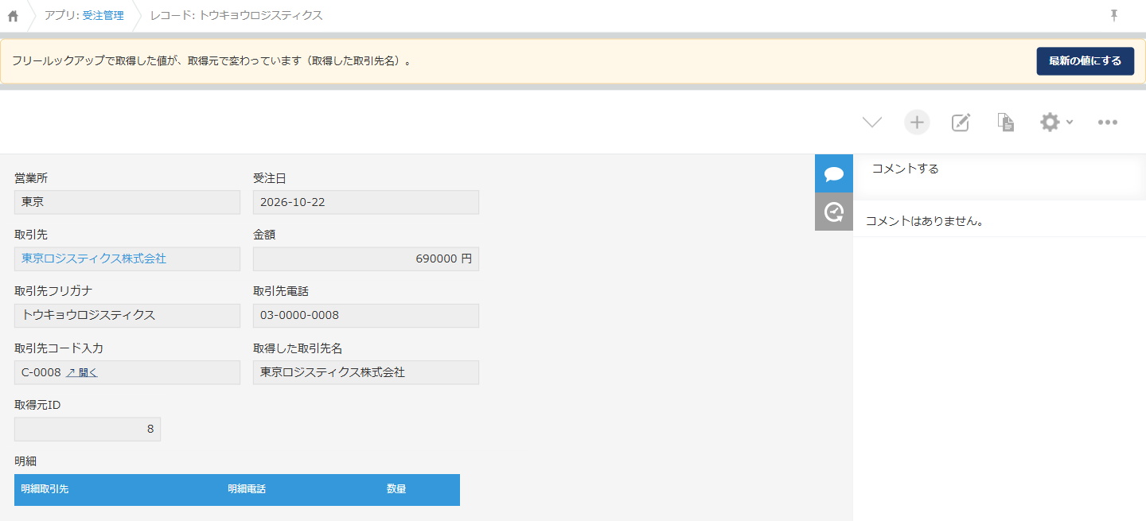Go to the portal home icon
This screenshot has width=1146, height=521.
click(x=13, y=16)
